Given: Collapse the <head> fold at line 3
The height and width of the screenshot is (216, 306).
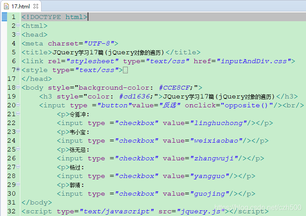Looking at the screenshot, I should pyautogui.click(x=18, y=34).
